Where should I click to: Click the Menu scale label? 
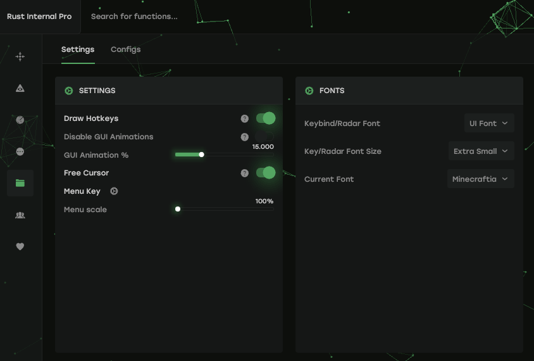coord(85,210)
